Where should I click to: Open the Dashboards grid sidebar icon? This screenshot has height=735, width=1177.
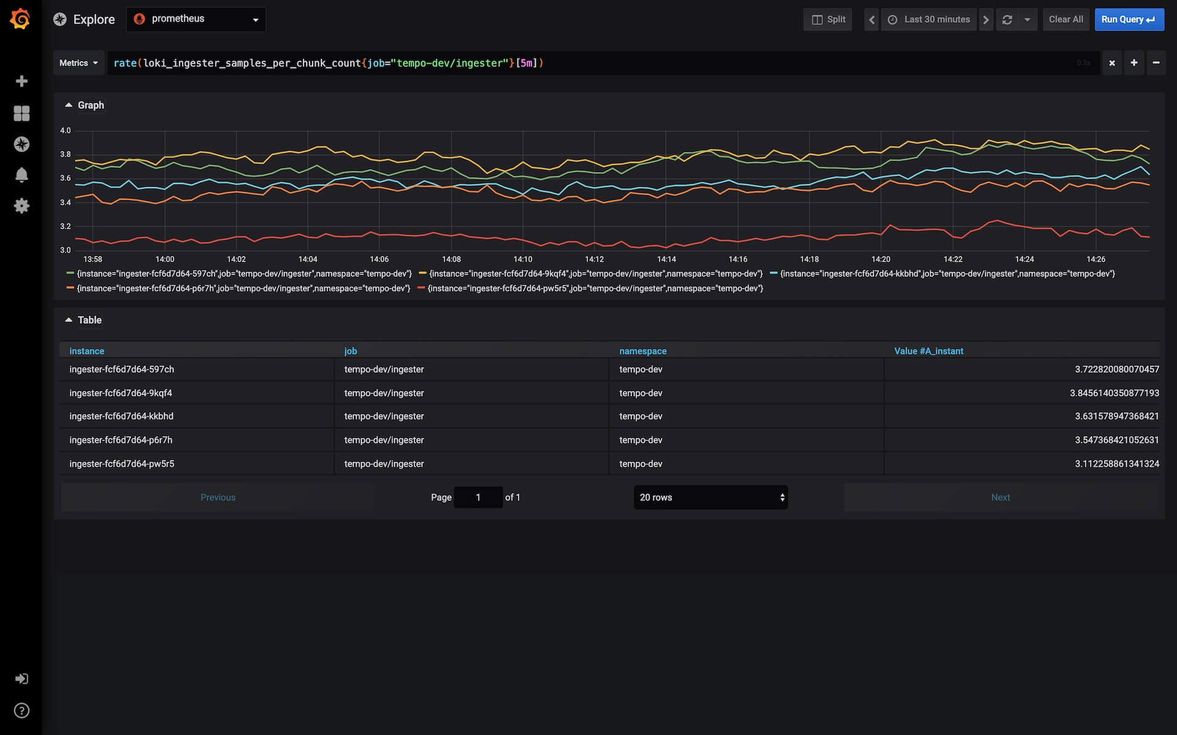pos(21,113)
